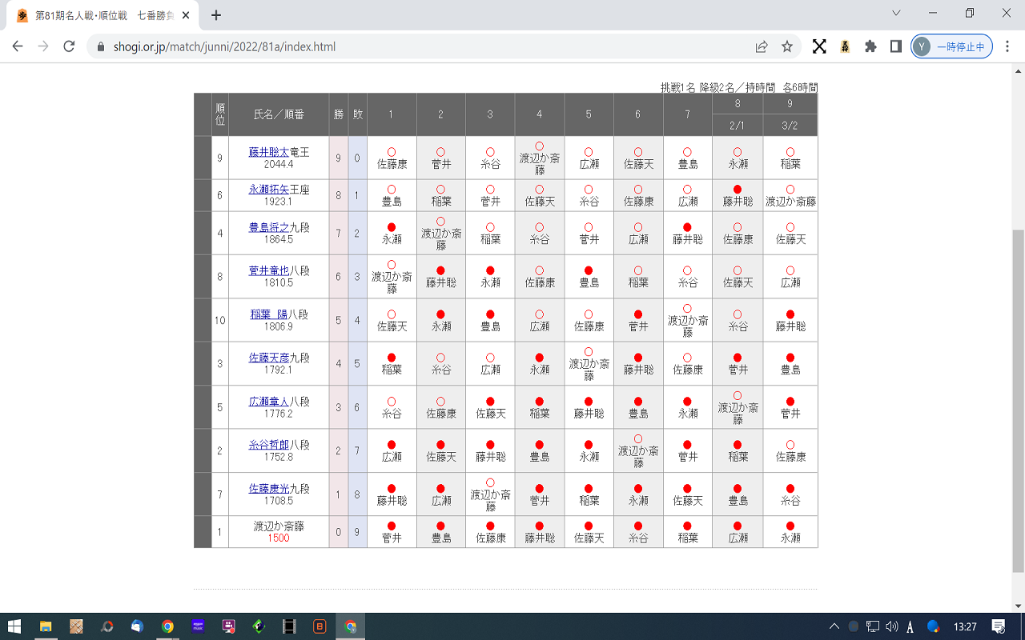The image size is (1025, 640).
Task: Click the Chrome icon left of Amazon Music
Action: [167, 626]
